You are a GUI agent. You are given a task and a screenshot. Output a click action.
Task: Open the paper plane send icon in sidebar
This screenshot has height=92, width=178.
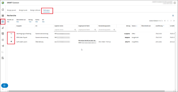(x=3, y=46)
